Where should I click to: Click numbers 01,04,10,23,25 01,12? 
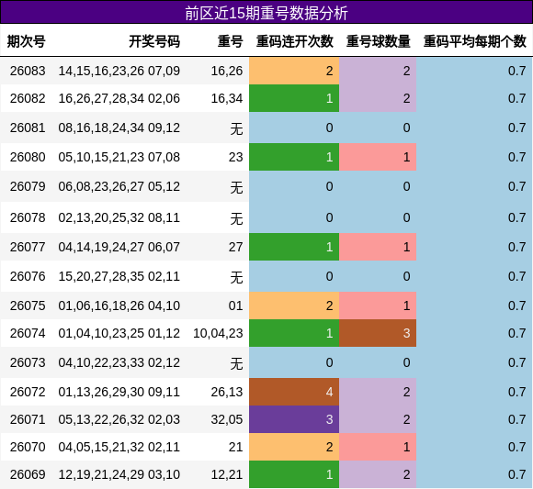pos(119,333)
